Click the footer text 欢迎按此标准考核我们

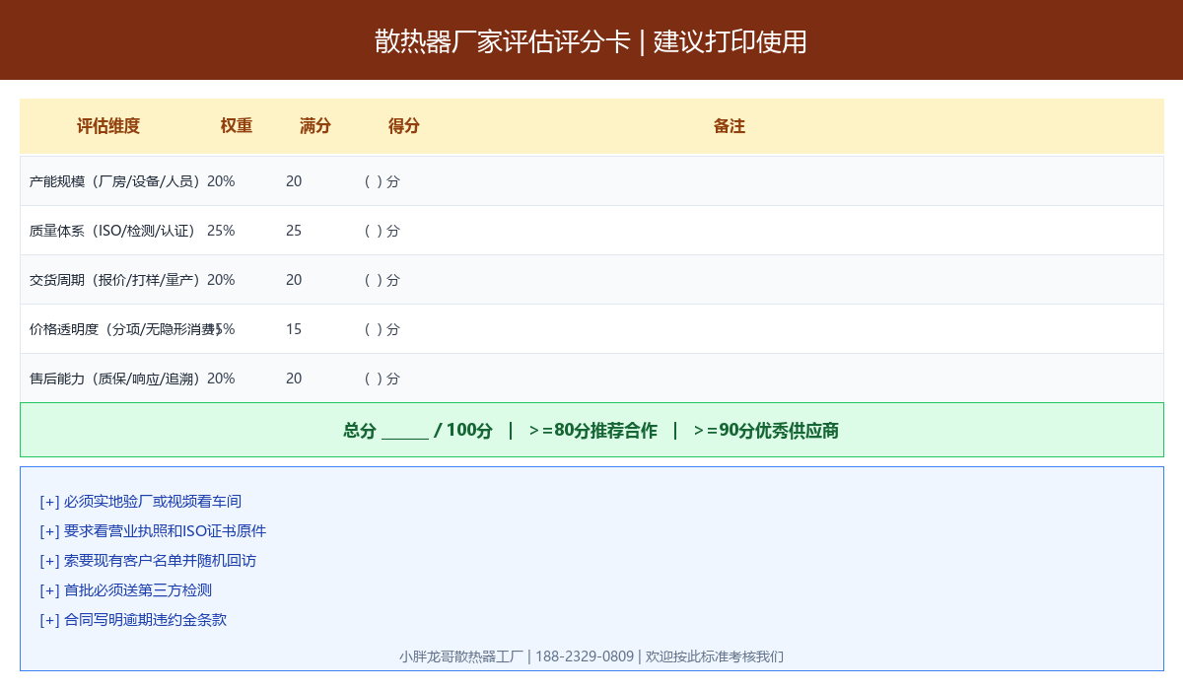[x=715, y=656]
